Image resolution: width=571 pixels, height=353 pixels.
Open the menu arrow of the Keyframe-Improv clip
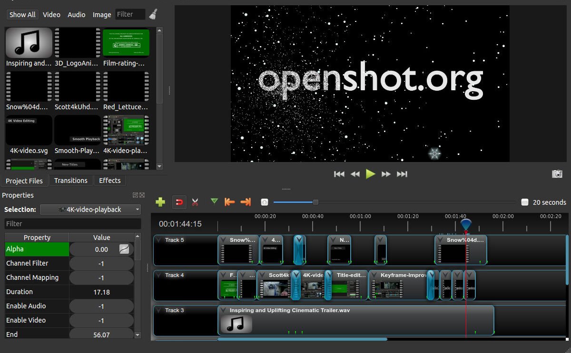[x=375, y=275]
